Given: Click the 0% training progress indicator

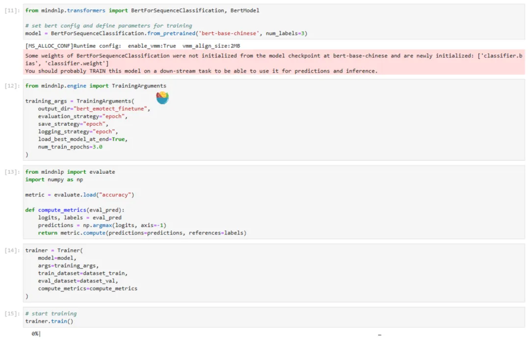Looking at the screenshot, I should (x=35, y=334).
